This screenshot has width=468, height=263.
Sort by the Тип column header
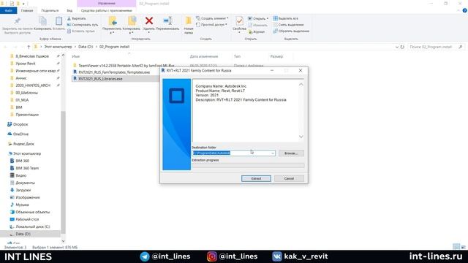click(x=237, y=56)
